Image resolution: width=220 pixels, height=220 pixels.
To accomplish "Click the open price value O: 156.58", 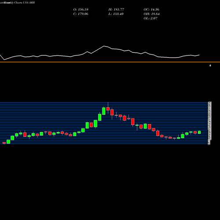I will pyautogui.click(x=81, y=10).
